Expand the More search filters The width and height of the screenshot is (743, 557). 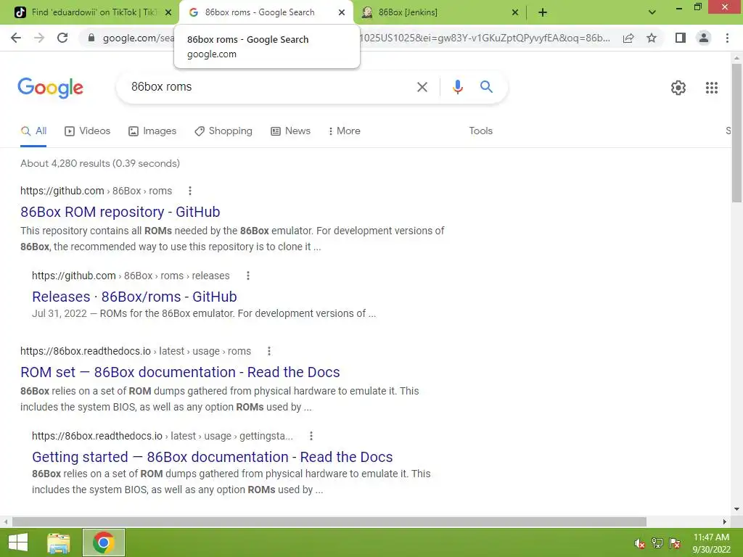345,131
